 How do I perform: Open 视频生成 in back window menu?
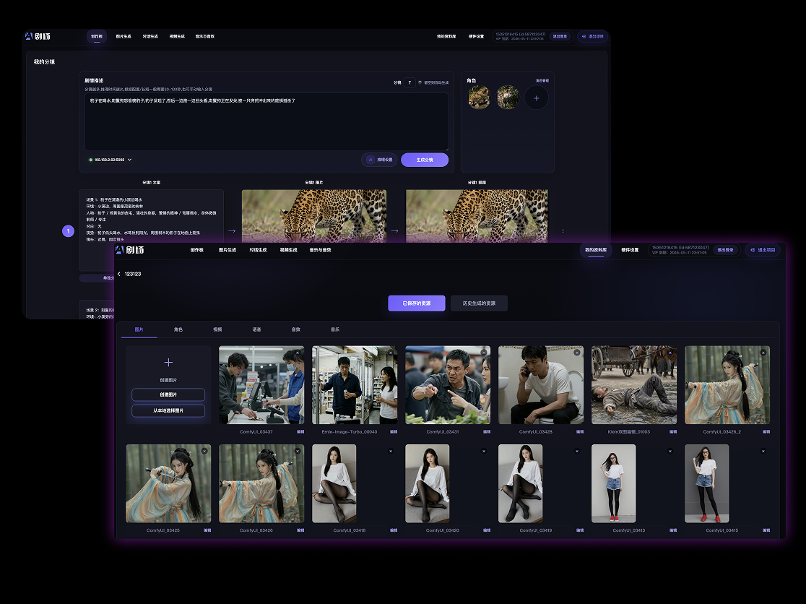point(177,37)
